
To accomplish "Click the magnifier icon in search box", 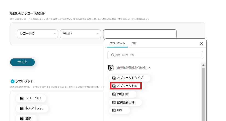I will [x=113, y=55].
